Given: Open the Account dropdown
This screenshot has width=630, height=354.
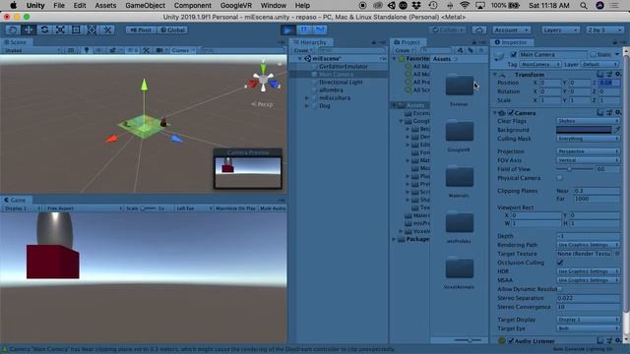Looking at the screenshot, I should point(511,29).
